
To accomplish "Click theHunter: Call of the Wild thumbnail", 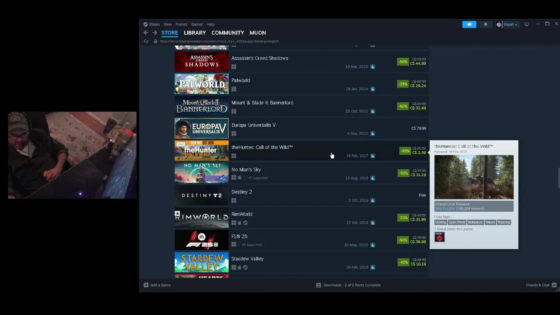I will [x=202, y=151].
